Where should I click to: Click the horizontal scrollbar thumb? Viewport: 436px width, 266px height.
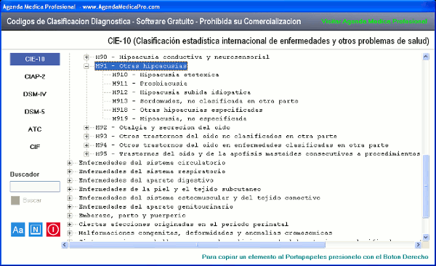tap(197, 245)
